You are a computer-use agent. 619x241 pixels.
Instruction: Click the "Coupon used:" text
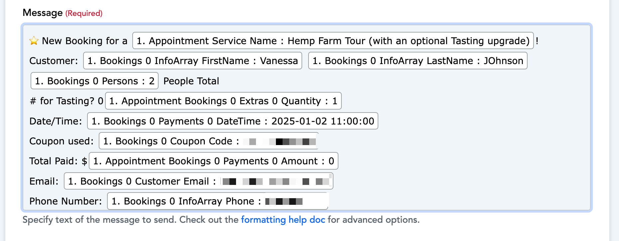tap(62, 141)
